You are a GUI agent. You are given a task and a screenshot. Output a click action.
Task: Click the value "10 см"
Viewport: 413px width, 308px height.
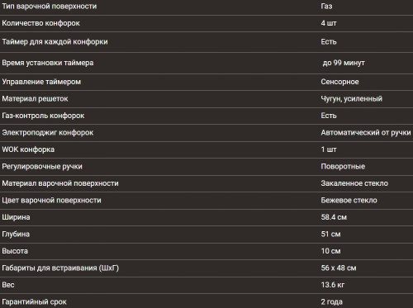tap(330, 251)
